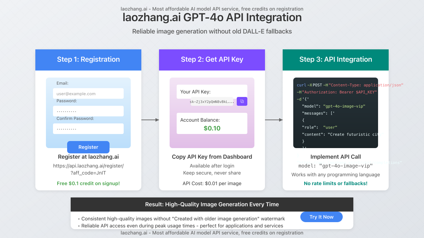Click the 'Your API Key:' label

tap(195, 92)
